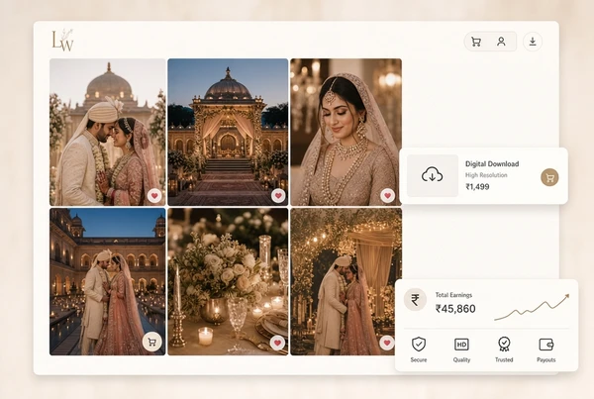The height and width of the screenshot is (399, 594).
Task: Open the bride portrait photo
Action: tap(346, 132)
